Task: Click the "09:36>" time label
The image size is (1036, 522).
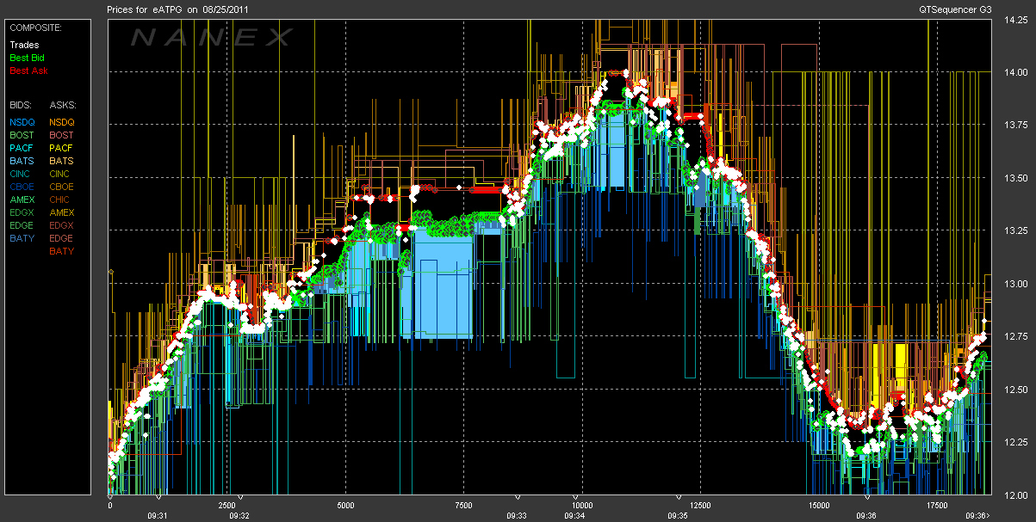Action: [977, 516]
